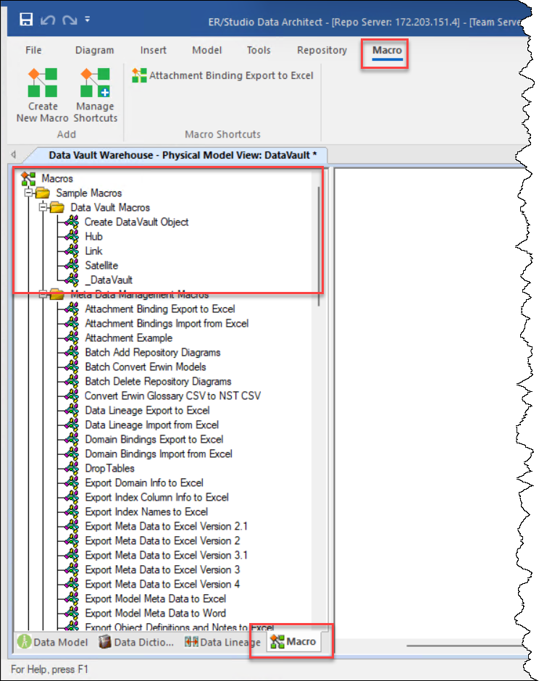Select the Macros root node icon
This screenshot has width=539, height=681.
[28, 178]
